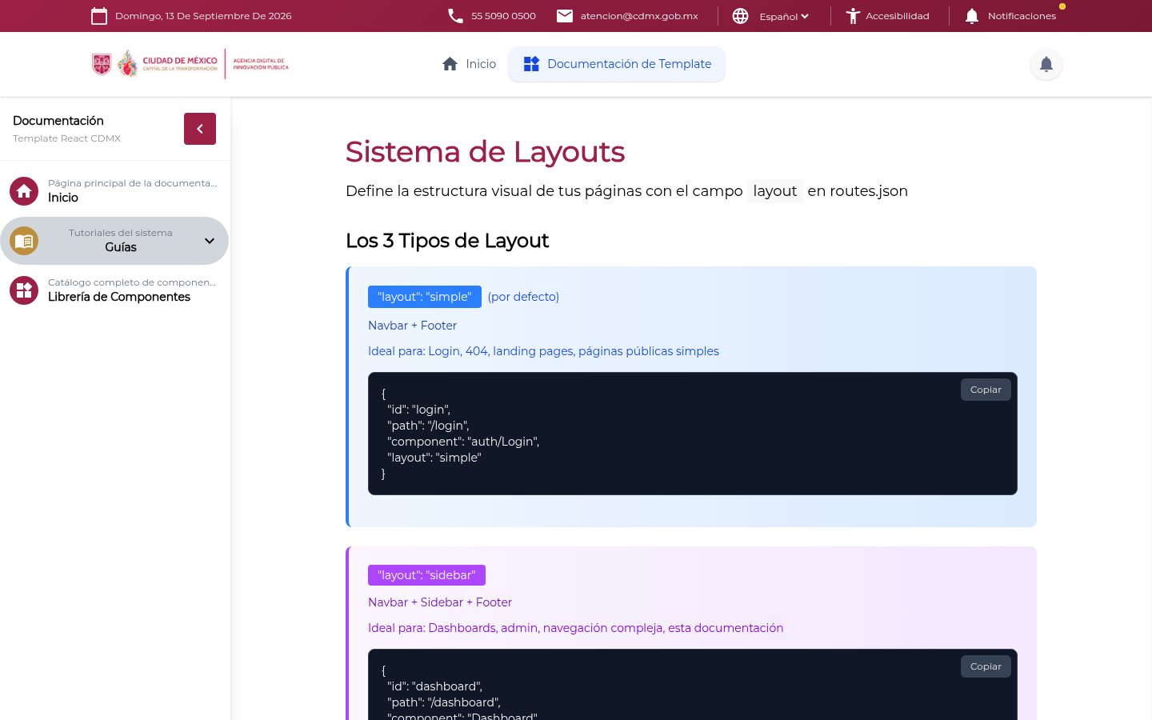
Task: Click the Ciudad de México logo
Action: [155, 64]
